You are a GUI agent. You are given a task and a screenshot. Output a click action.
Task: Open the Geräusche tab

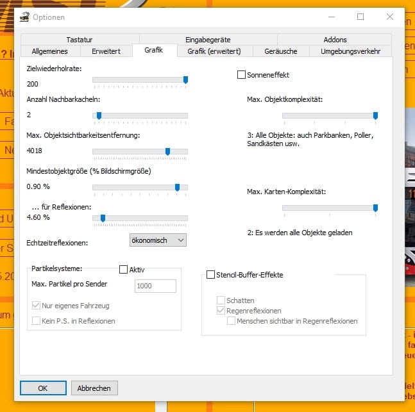coord(280,51)
